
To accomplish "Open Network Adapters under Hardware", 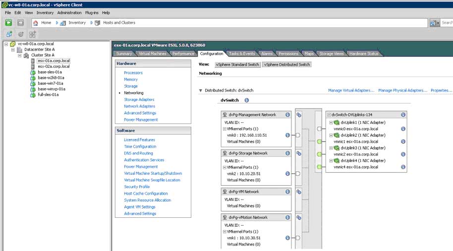I will point(140,106).
